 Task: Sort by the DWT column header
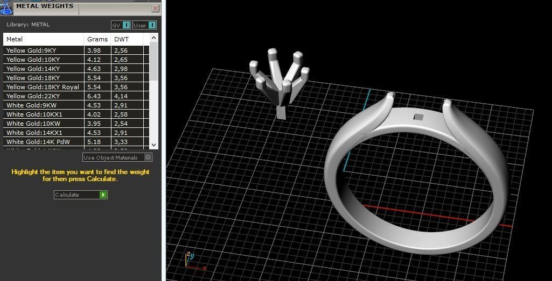coord(127,39)
